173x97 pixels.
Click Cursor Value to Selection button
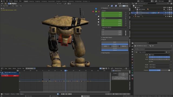point(120,79)
